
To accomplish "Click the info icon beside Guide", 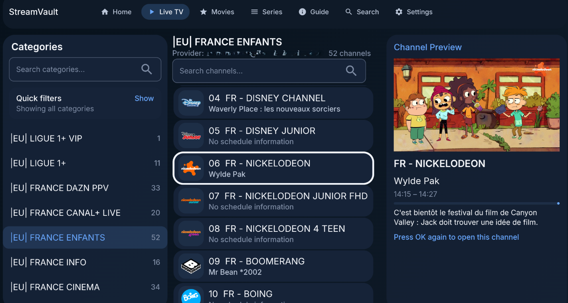I will pyautogui.click(x=303, y=12).
